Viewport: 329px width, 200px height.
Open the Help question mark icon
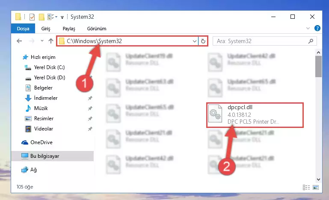[x=317, y=28]
